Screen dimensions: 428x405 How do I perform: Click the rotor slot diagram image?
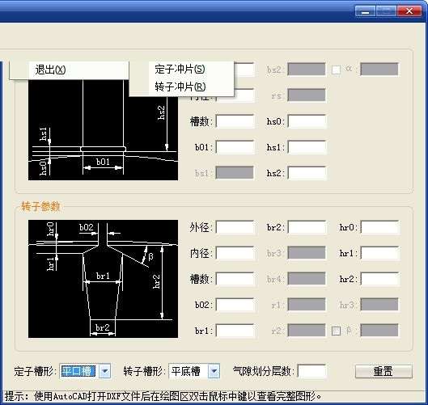103,279
